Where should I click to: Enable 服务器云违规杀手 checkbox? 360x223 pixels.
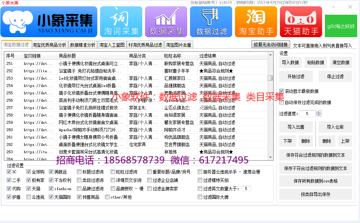200,172
